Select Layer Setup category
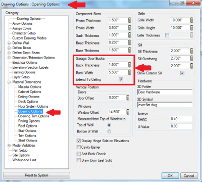The height and width of the screenshot is (182, 202). tap(21, 77)
